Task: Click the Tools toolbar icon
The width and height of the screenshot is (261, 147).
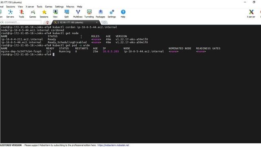Action: coord(21,13)
